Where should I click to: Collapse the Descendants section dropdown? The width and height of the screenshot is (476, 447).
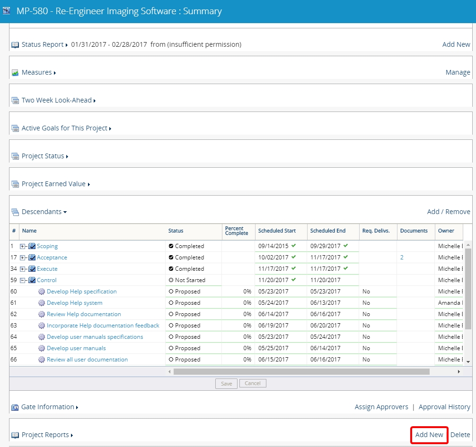[x=65, y=212]
